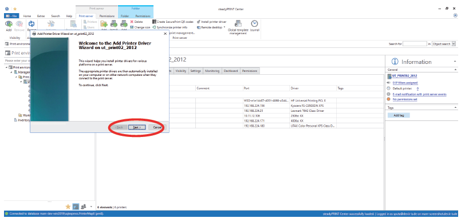The image size is (461, 218).
Task: Open Global template management
Action: coord(238,27)
